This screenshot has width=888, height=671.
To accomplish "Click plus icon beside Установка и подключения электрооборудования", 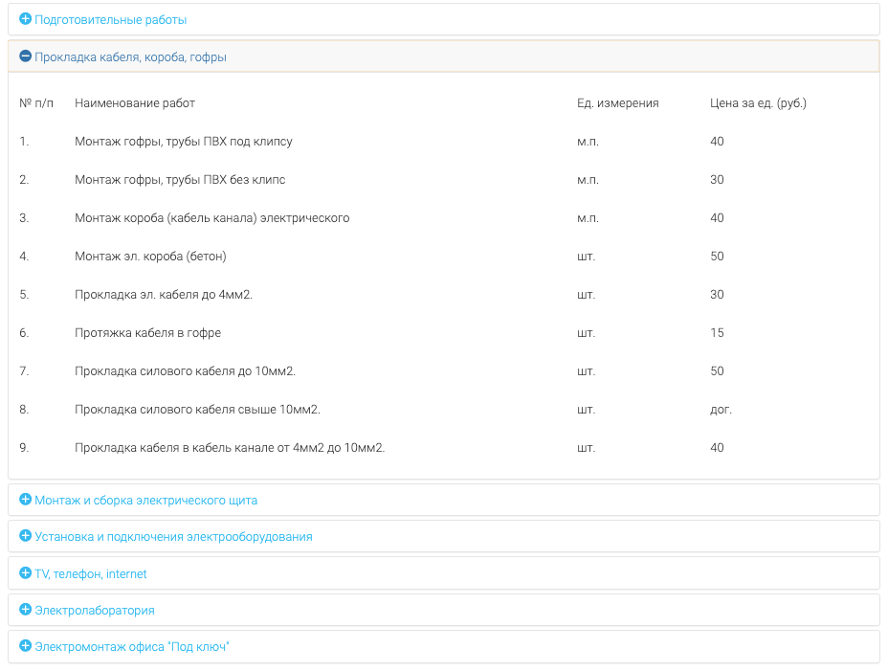I will (26, 536).
